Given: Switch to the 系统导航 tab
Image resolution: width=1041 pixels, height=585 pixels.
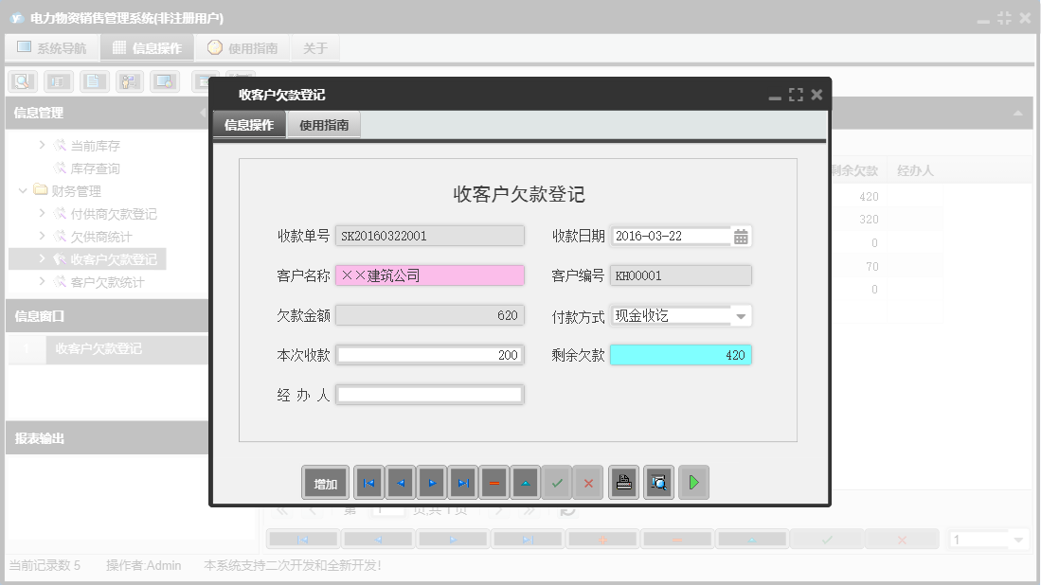Looking at the screenshot, I should click(x=51, y=46).
